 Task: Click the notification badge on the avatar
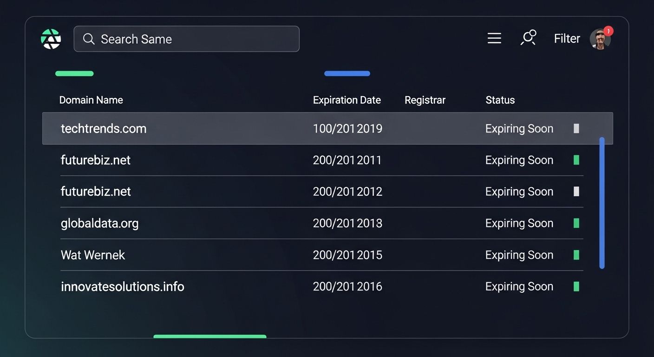click(x=608, y=31)
